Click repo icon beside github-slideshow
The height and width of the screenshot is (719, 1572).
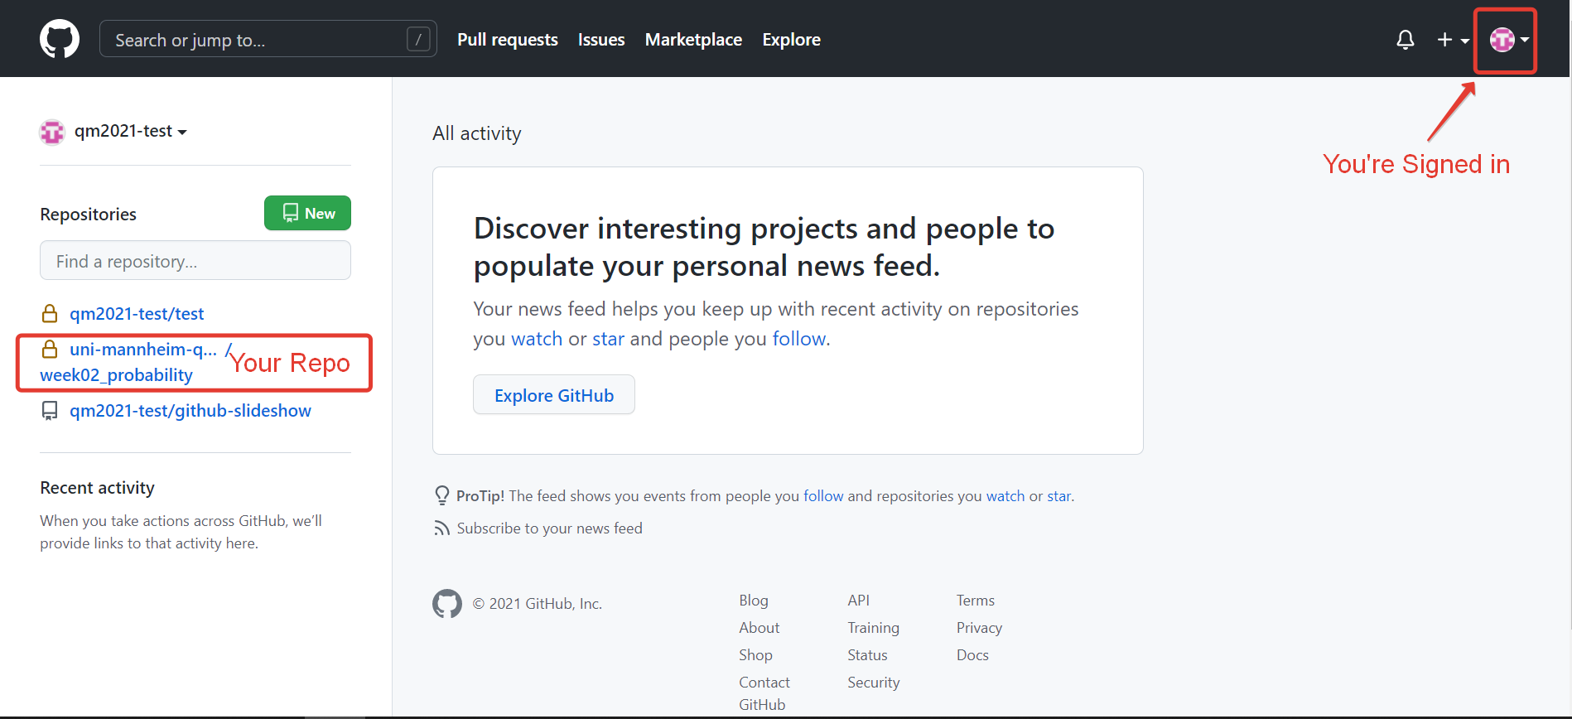[50, 411]
